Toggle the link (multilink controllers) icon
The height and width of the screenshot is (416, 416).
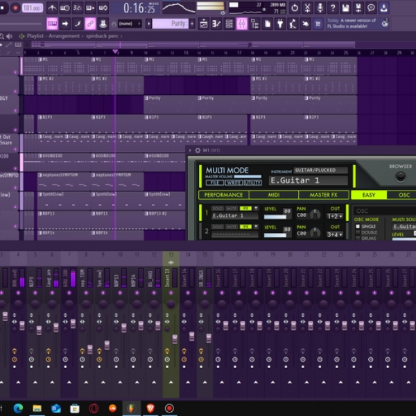pyautogui.click(x=90, y=24)
